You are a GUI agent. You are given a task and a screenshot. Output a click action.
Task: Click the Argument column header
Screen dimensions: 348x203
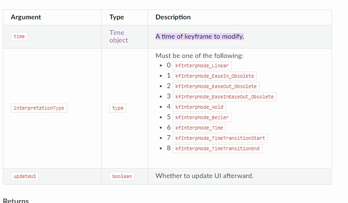(26, 17)
